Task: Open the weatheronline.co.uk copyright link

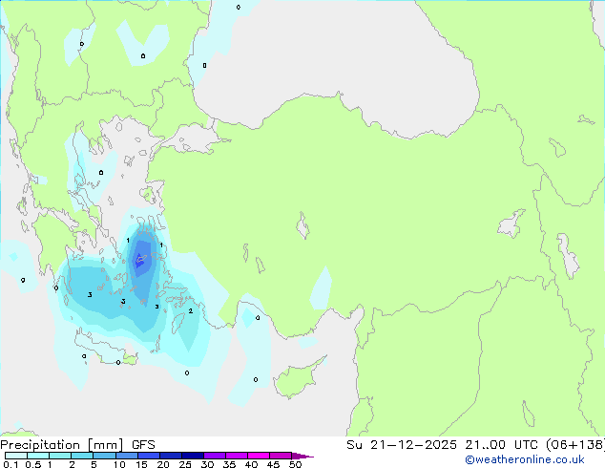Action: pyautogui.click(x=524, y=459)
